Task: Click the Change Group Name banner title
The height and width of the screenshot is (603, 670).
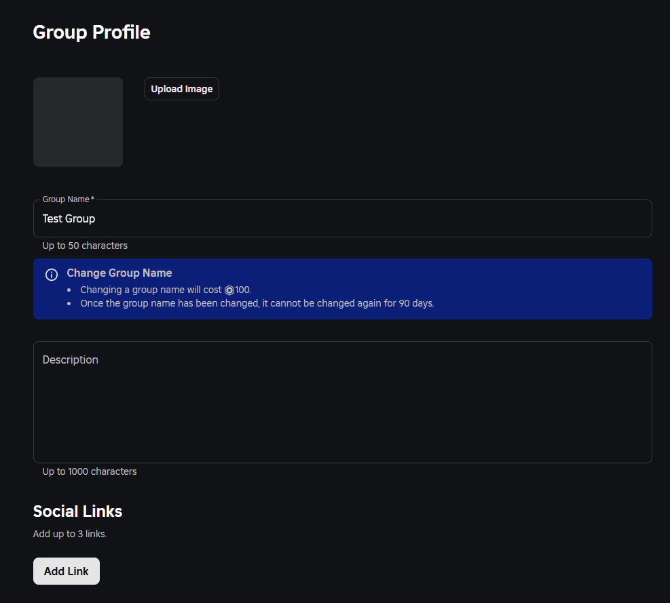Action: coord(119,273)
